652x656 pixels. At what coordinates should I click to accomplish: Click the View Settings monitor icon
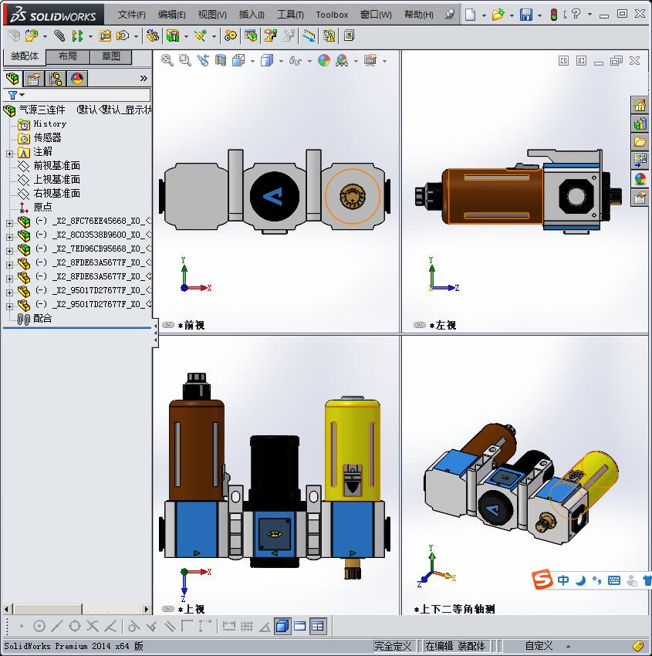pos(370,61)
